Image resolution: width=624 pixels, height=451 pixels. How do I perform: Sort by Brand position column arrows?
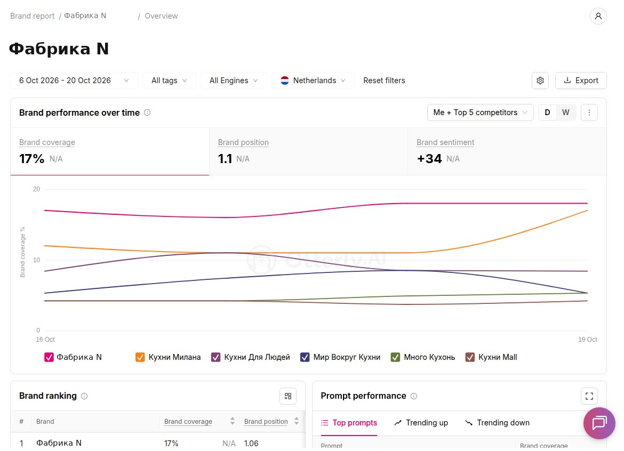[x=297, y=421]
